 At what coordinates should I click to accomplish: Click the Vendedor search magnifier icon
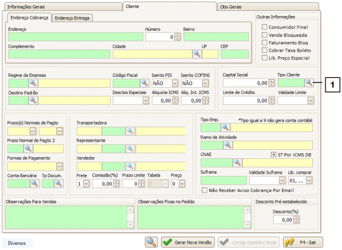click(x=130, y=166)
